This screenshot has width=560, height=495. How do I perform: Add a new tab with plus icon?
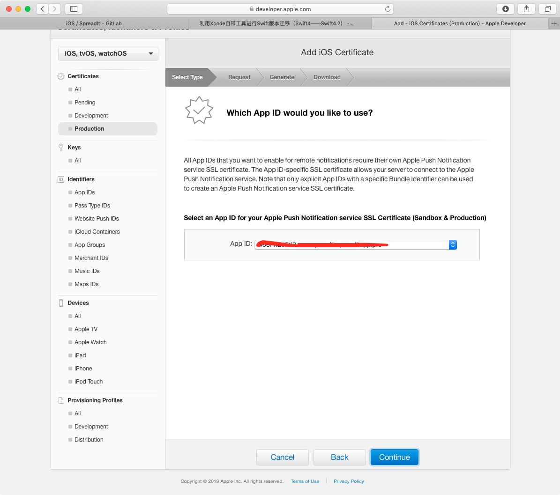point(554,23)
